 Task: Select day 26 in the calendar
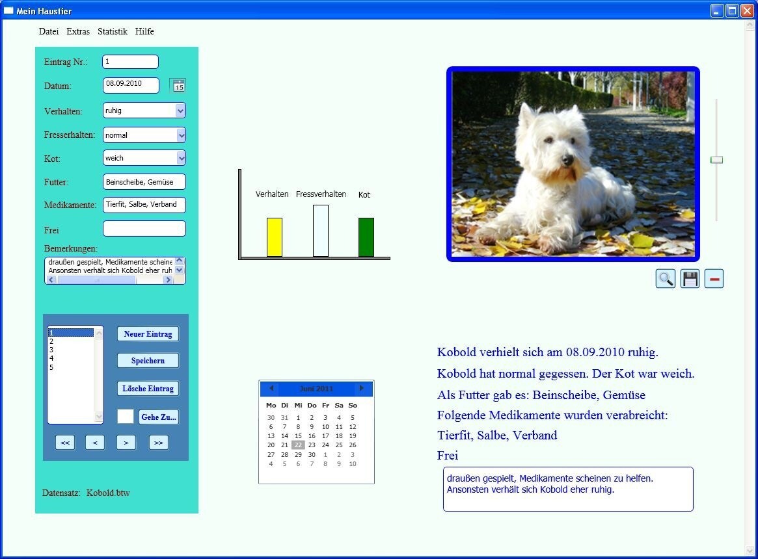(353, 445)
